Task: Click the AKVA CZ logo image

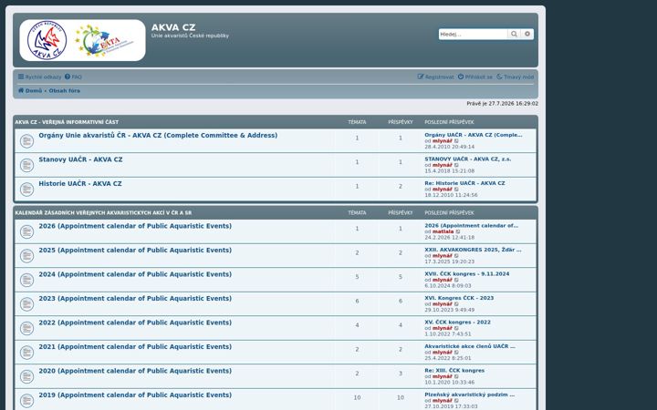Action: [x=82, y=40]
